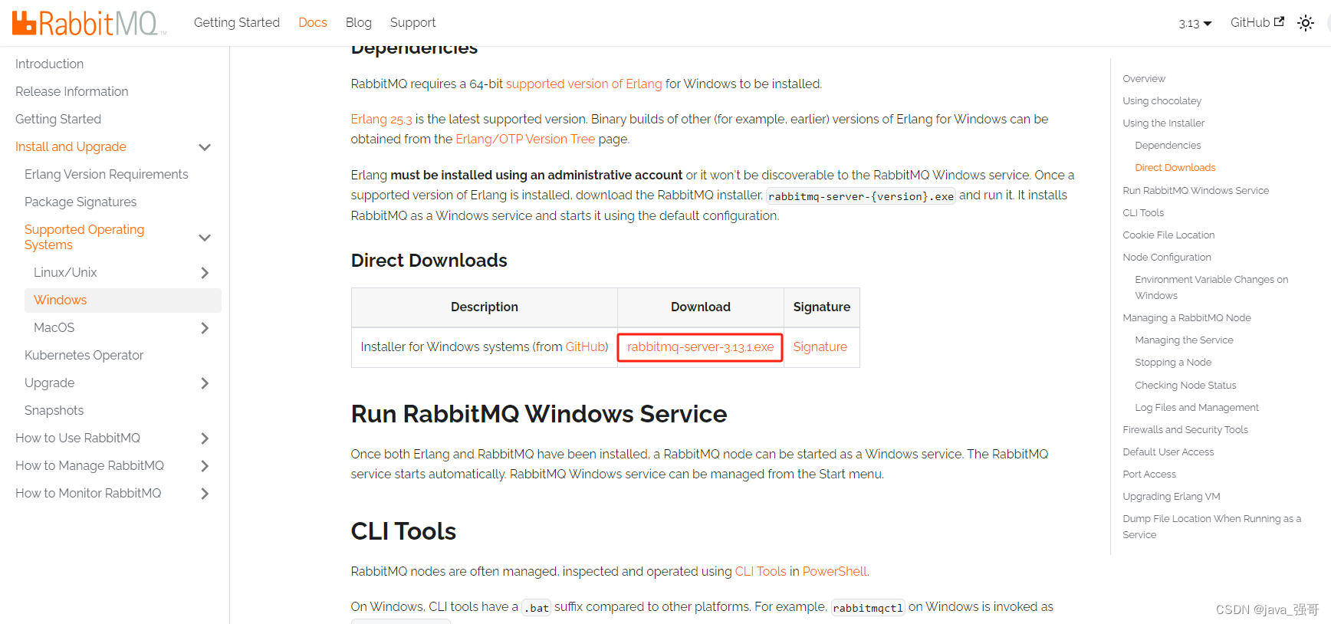Jump to Default User Access section

(x=1168, y=452)
